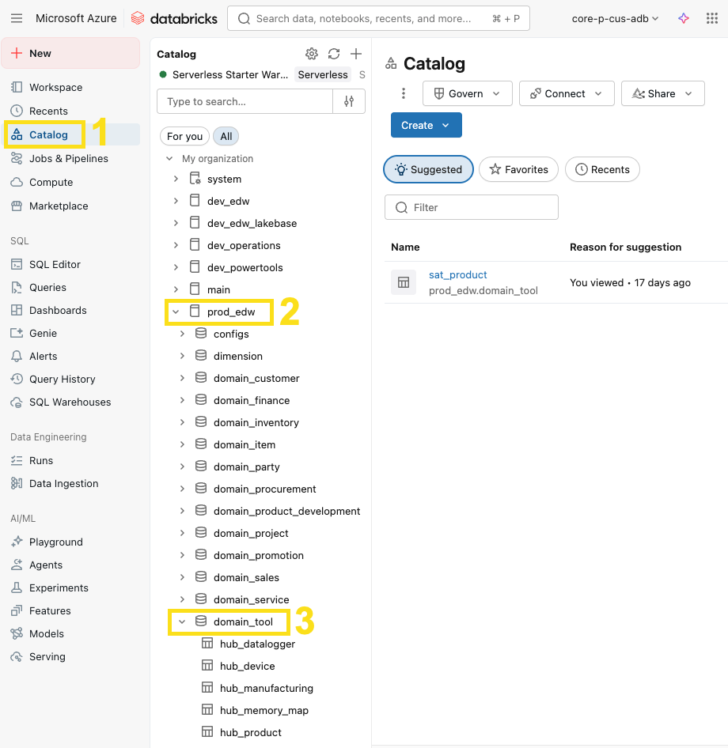
Task: Click Jobs & Pipelines sidebar icon
Action: tap(17, 158)
